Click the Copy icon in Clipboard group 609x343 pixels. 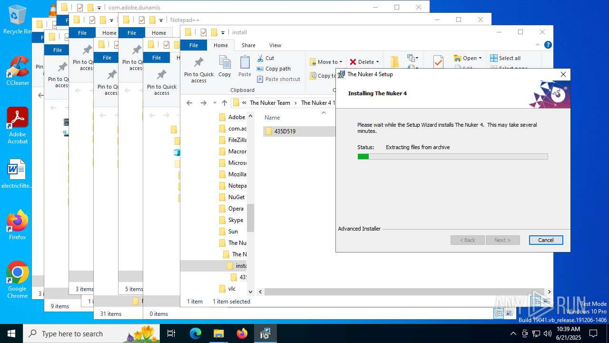pyautogui.click(x=225, y=66)
